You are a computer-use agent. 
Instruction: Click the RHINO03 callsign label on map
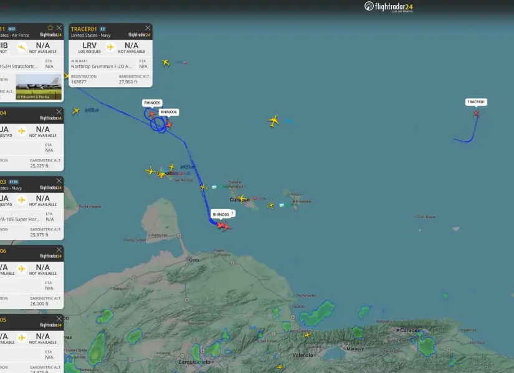point(221,214)
